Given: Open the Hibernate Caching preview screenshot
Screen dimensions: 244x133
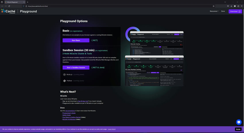Looking at the screenshot, I should click(x=157, y=43).
